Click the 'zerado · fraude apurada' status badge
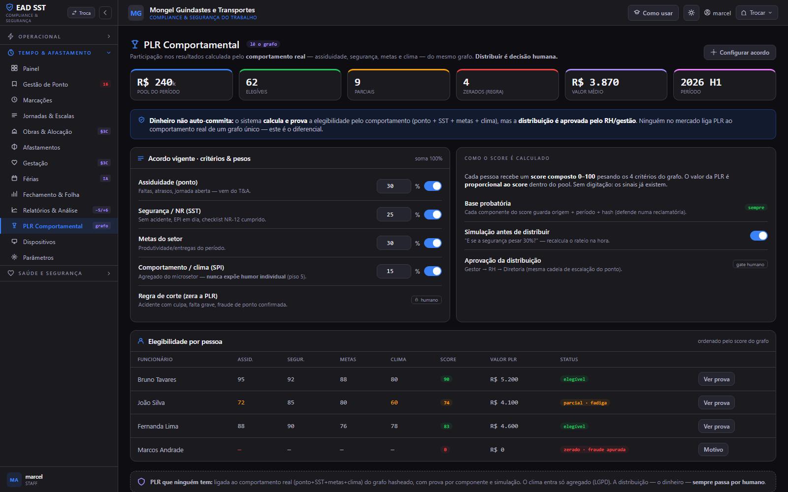 pyautogui.click(x=594, y=450)
